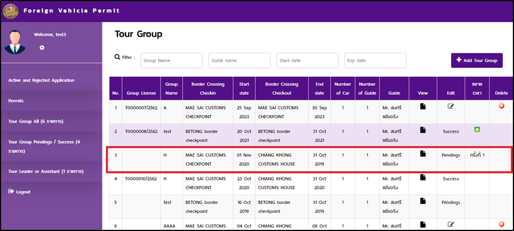View the document for group T0000010/2562

coord(423,178)
